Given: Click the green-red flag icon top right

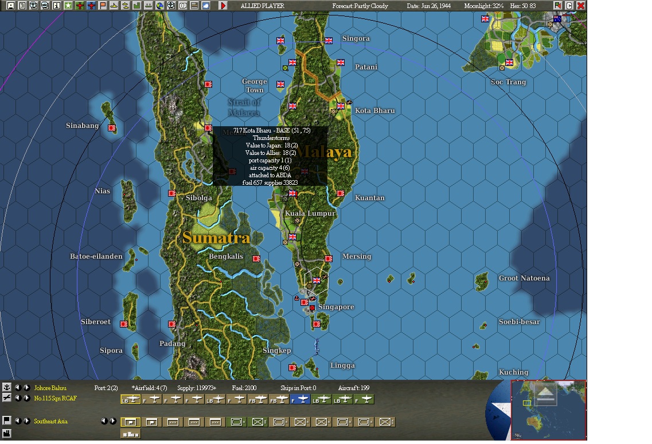Looking at the screenshot, I should (557, 5).
